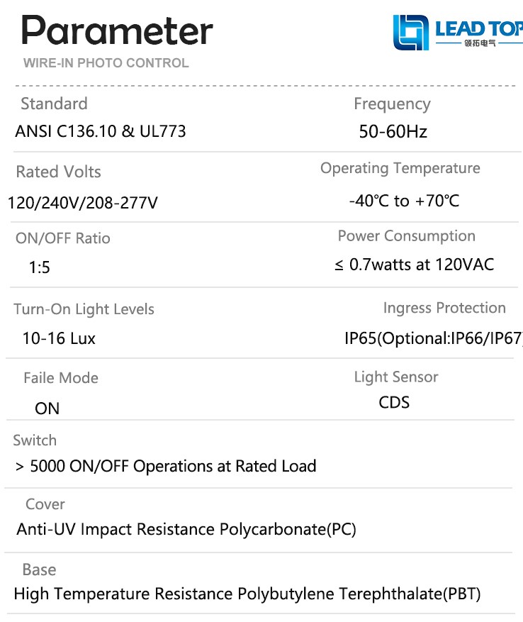Click the Frequency label
Screen dimensions: 523x622
(392, 104)
